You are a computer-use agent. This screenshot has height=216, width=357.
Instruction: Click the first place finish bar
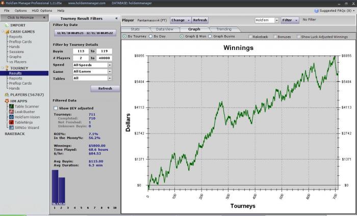[x=55, y=187]
